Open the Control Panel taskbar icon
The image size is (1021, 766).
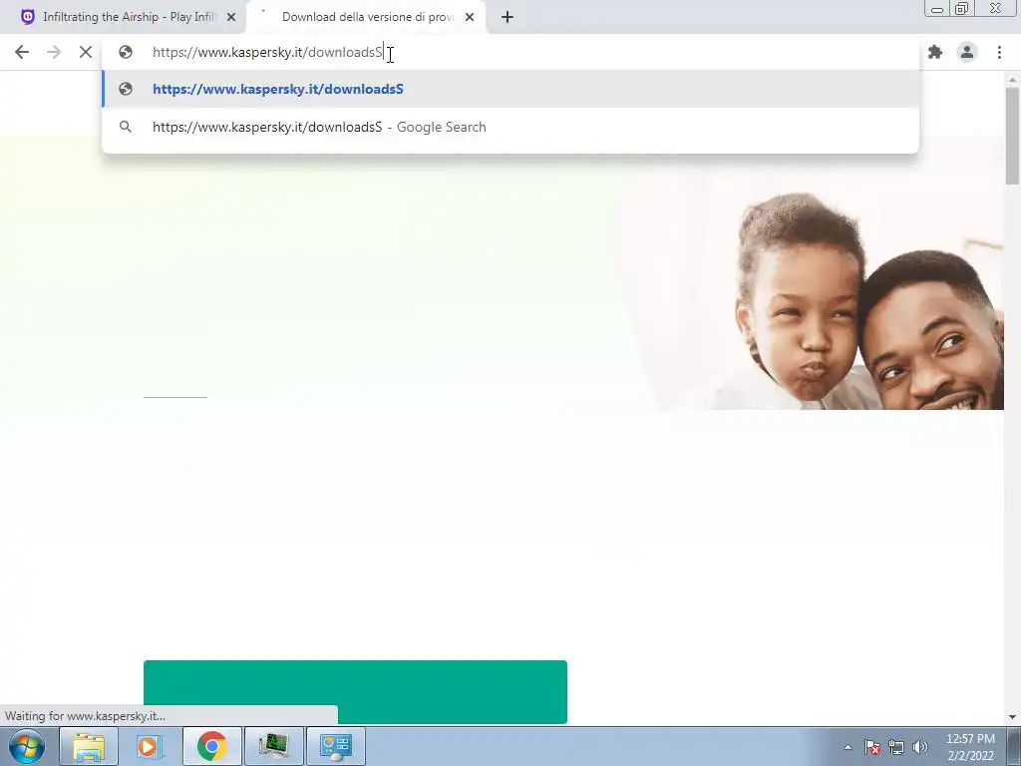click(x=335, y=746)
